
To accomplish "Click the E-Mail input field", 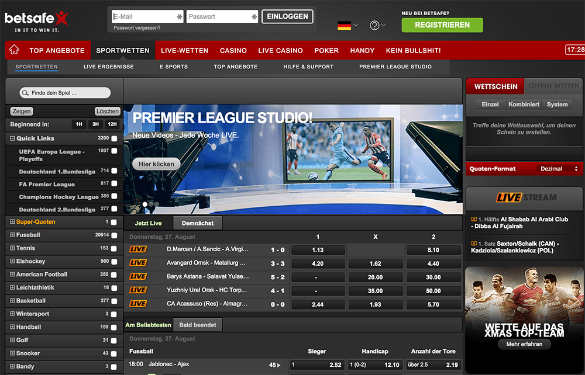I will pos(148,16).
